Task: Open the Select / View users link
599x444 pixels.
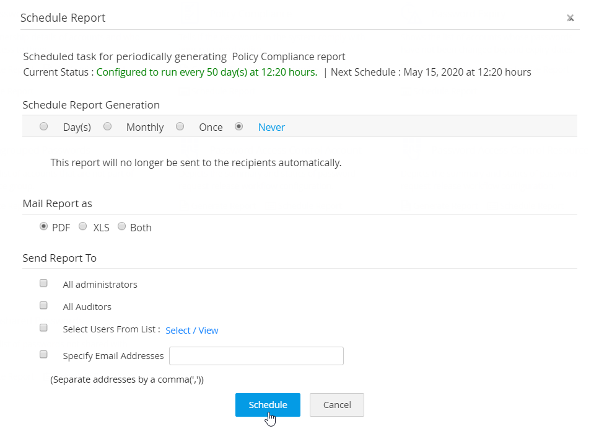Action: pyautogui.click(x=191, y=331)
